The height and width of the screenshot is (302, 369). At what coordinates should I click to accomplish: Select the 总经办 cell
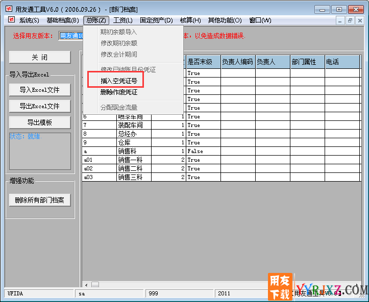click(x=134, y=134)
